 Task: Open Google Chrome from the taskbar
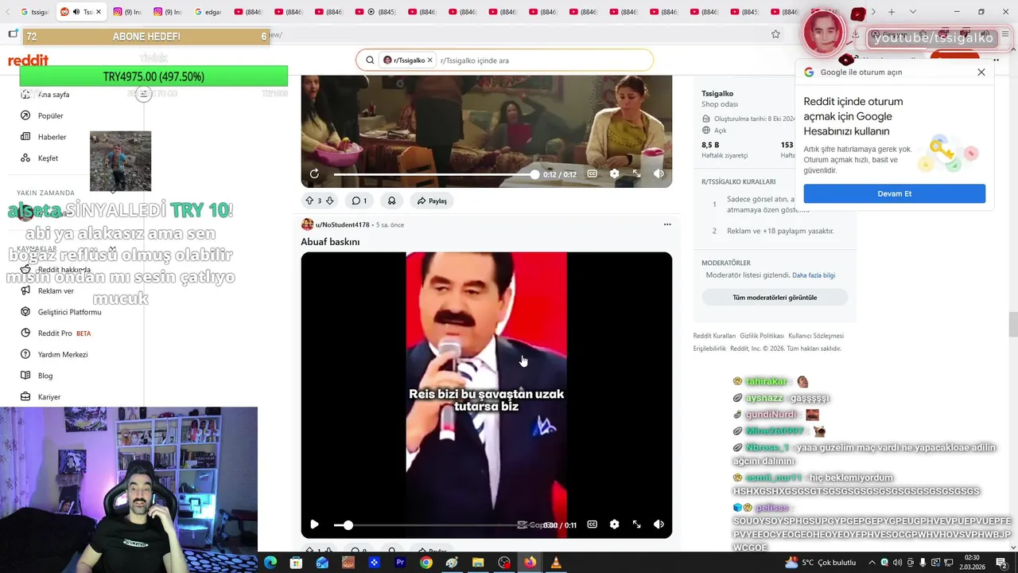click(426, 563)
